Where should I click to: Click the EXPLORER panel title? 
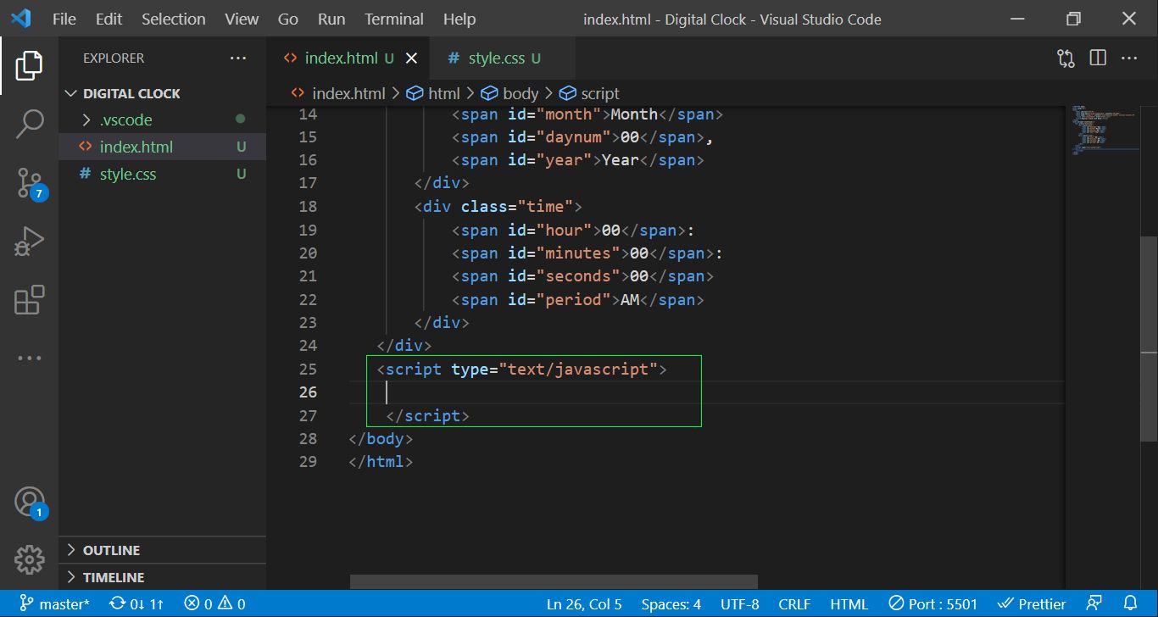point(114,58)
